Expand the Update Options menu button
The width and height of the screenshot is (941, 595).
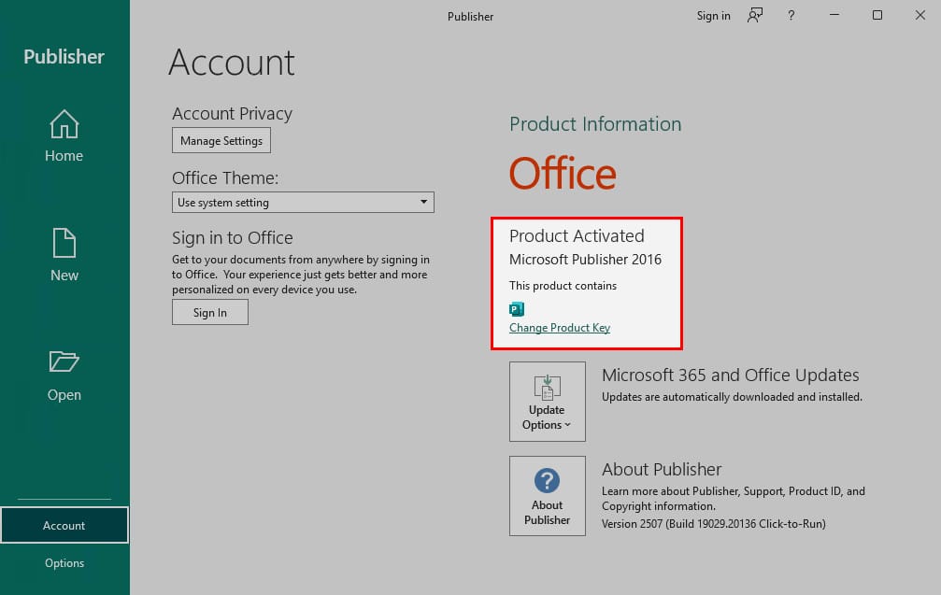[548, 402]
